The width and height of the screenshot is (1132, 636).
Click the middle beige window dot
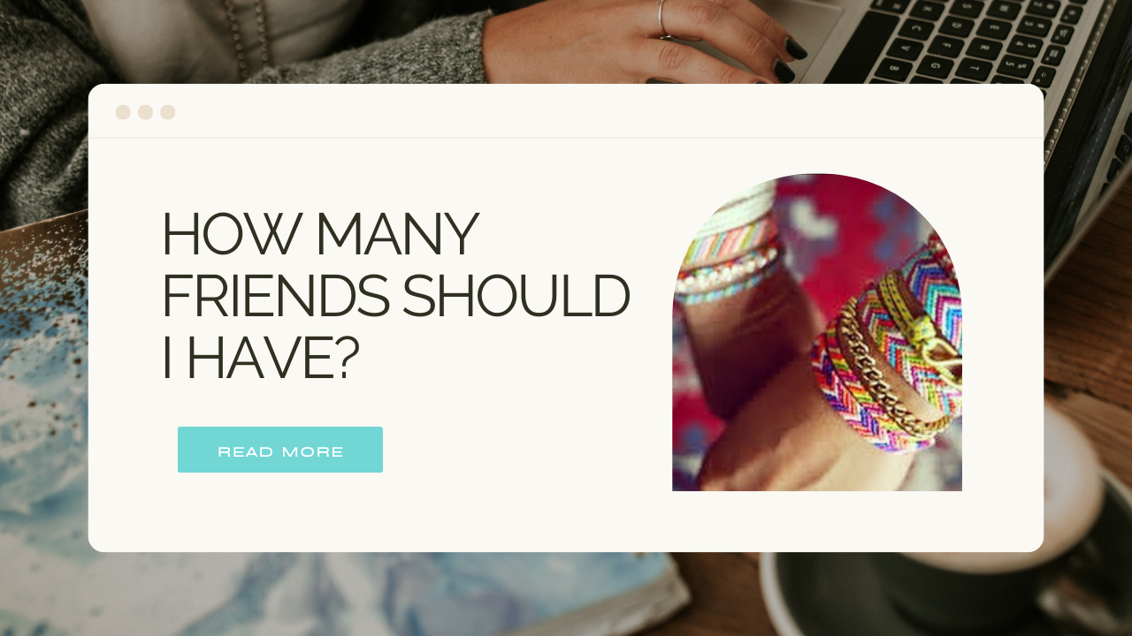[x=145, y=112]
